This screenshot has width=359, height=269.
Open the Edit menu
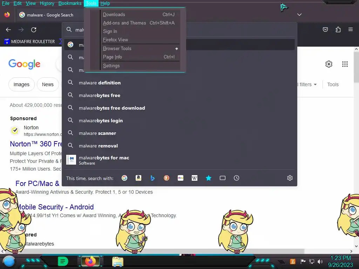18,3
